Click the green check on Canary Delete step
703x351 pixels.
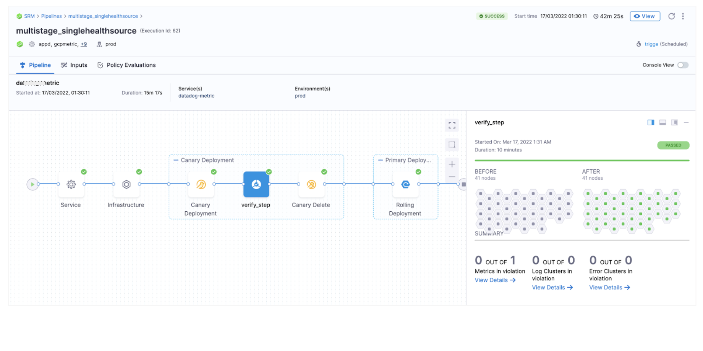(324, 172)
